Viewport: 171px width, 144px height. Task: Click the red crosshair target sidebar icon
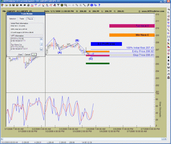click(168, 53)
